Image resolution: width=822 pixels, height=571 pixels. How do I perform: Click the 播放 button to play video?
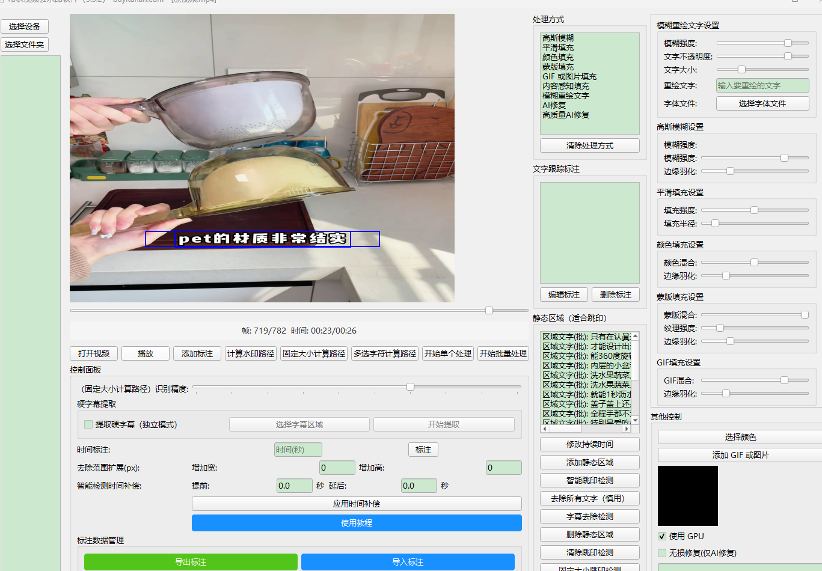[145, 353]
